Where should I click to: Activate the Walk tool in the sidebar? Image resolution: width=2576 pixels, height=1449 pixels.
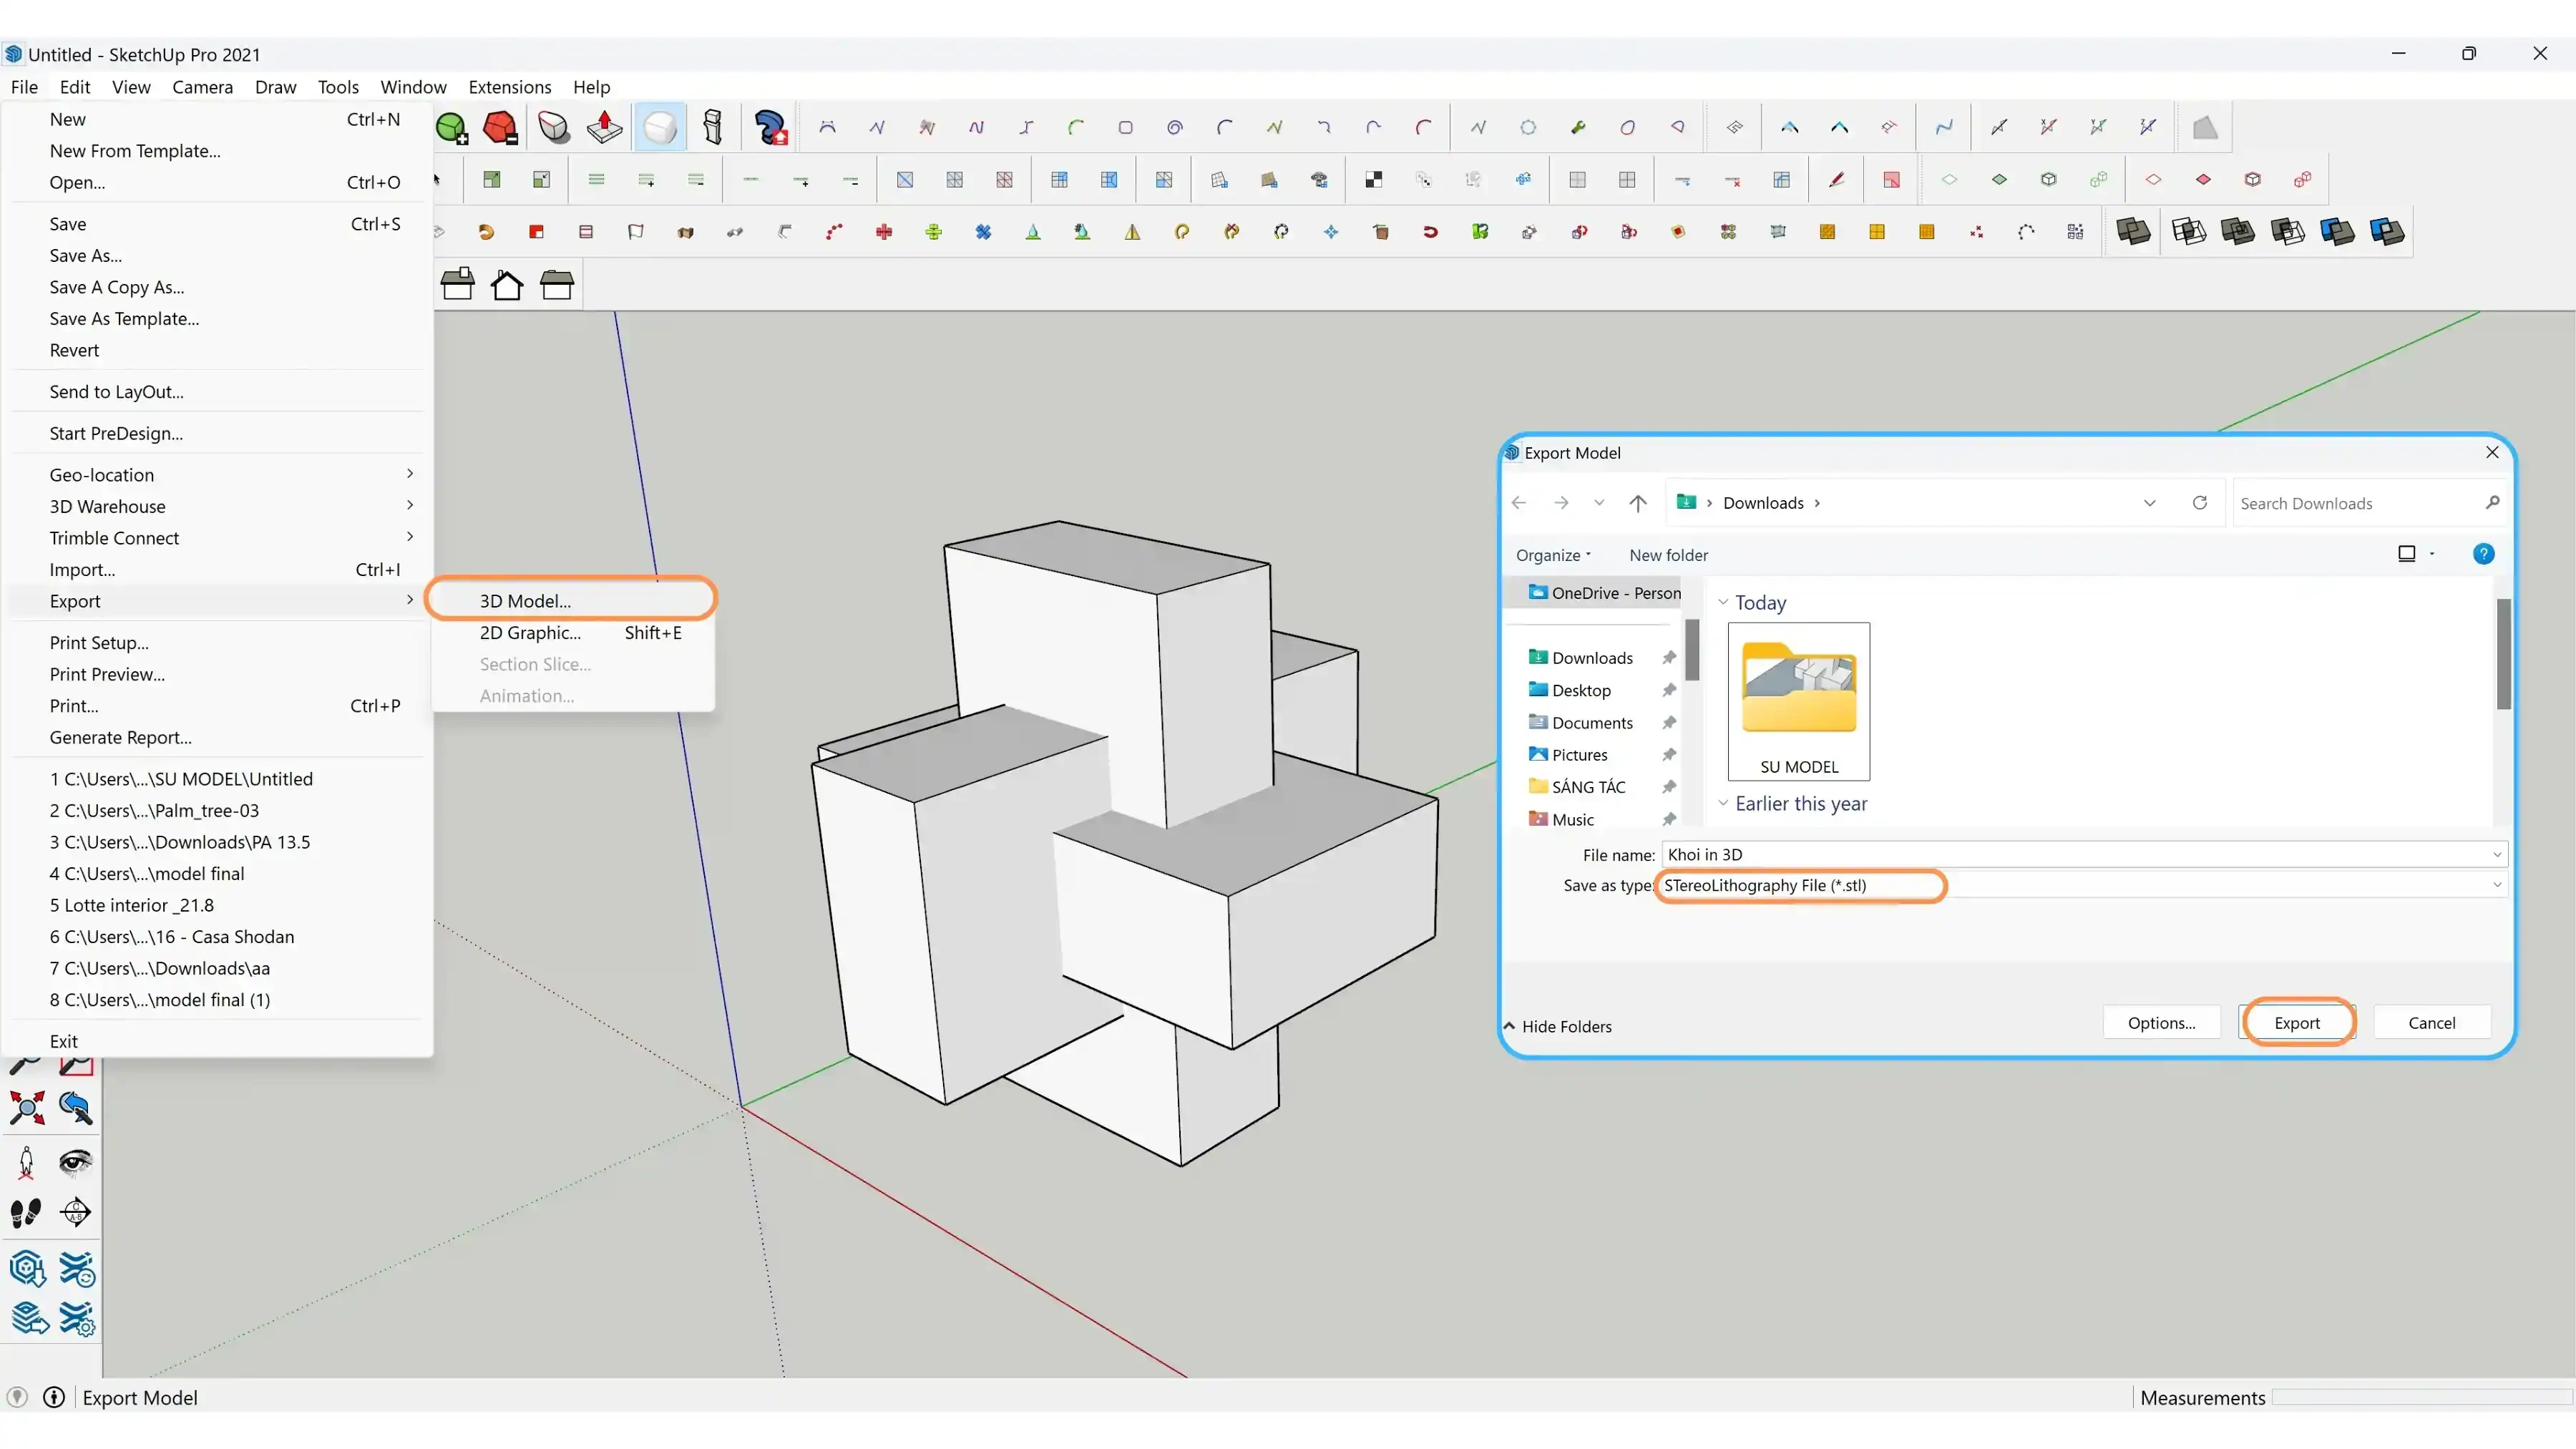[x=26, y=1213]
